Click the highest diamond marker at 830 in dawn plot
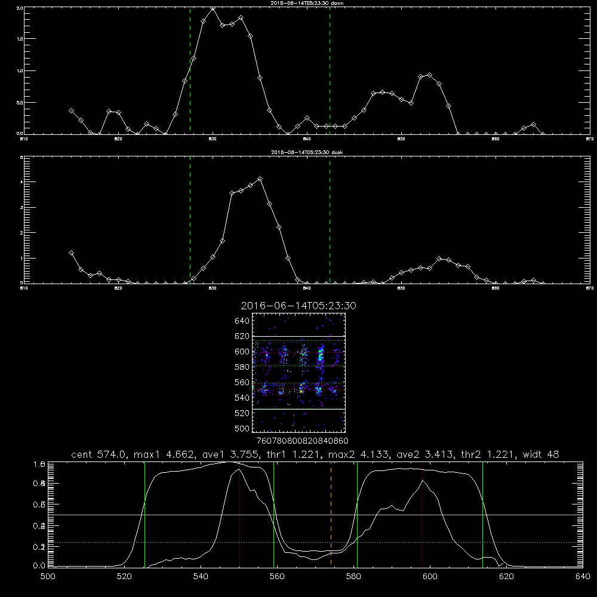 [x=213, y=8]
